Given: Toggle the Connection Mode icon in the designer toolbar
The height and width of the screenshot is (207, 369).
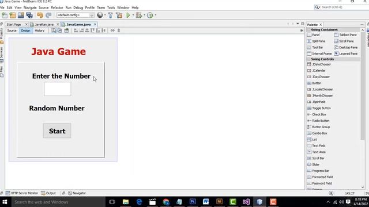Looking at the screenshot, I should 59,30.
